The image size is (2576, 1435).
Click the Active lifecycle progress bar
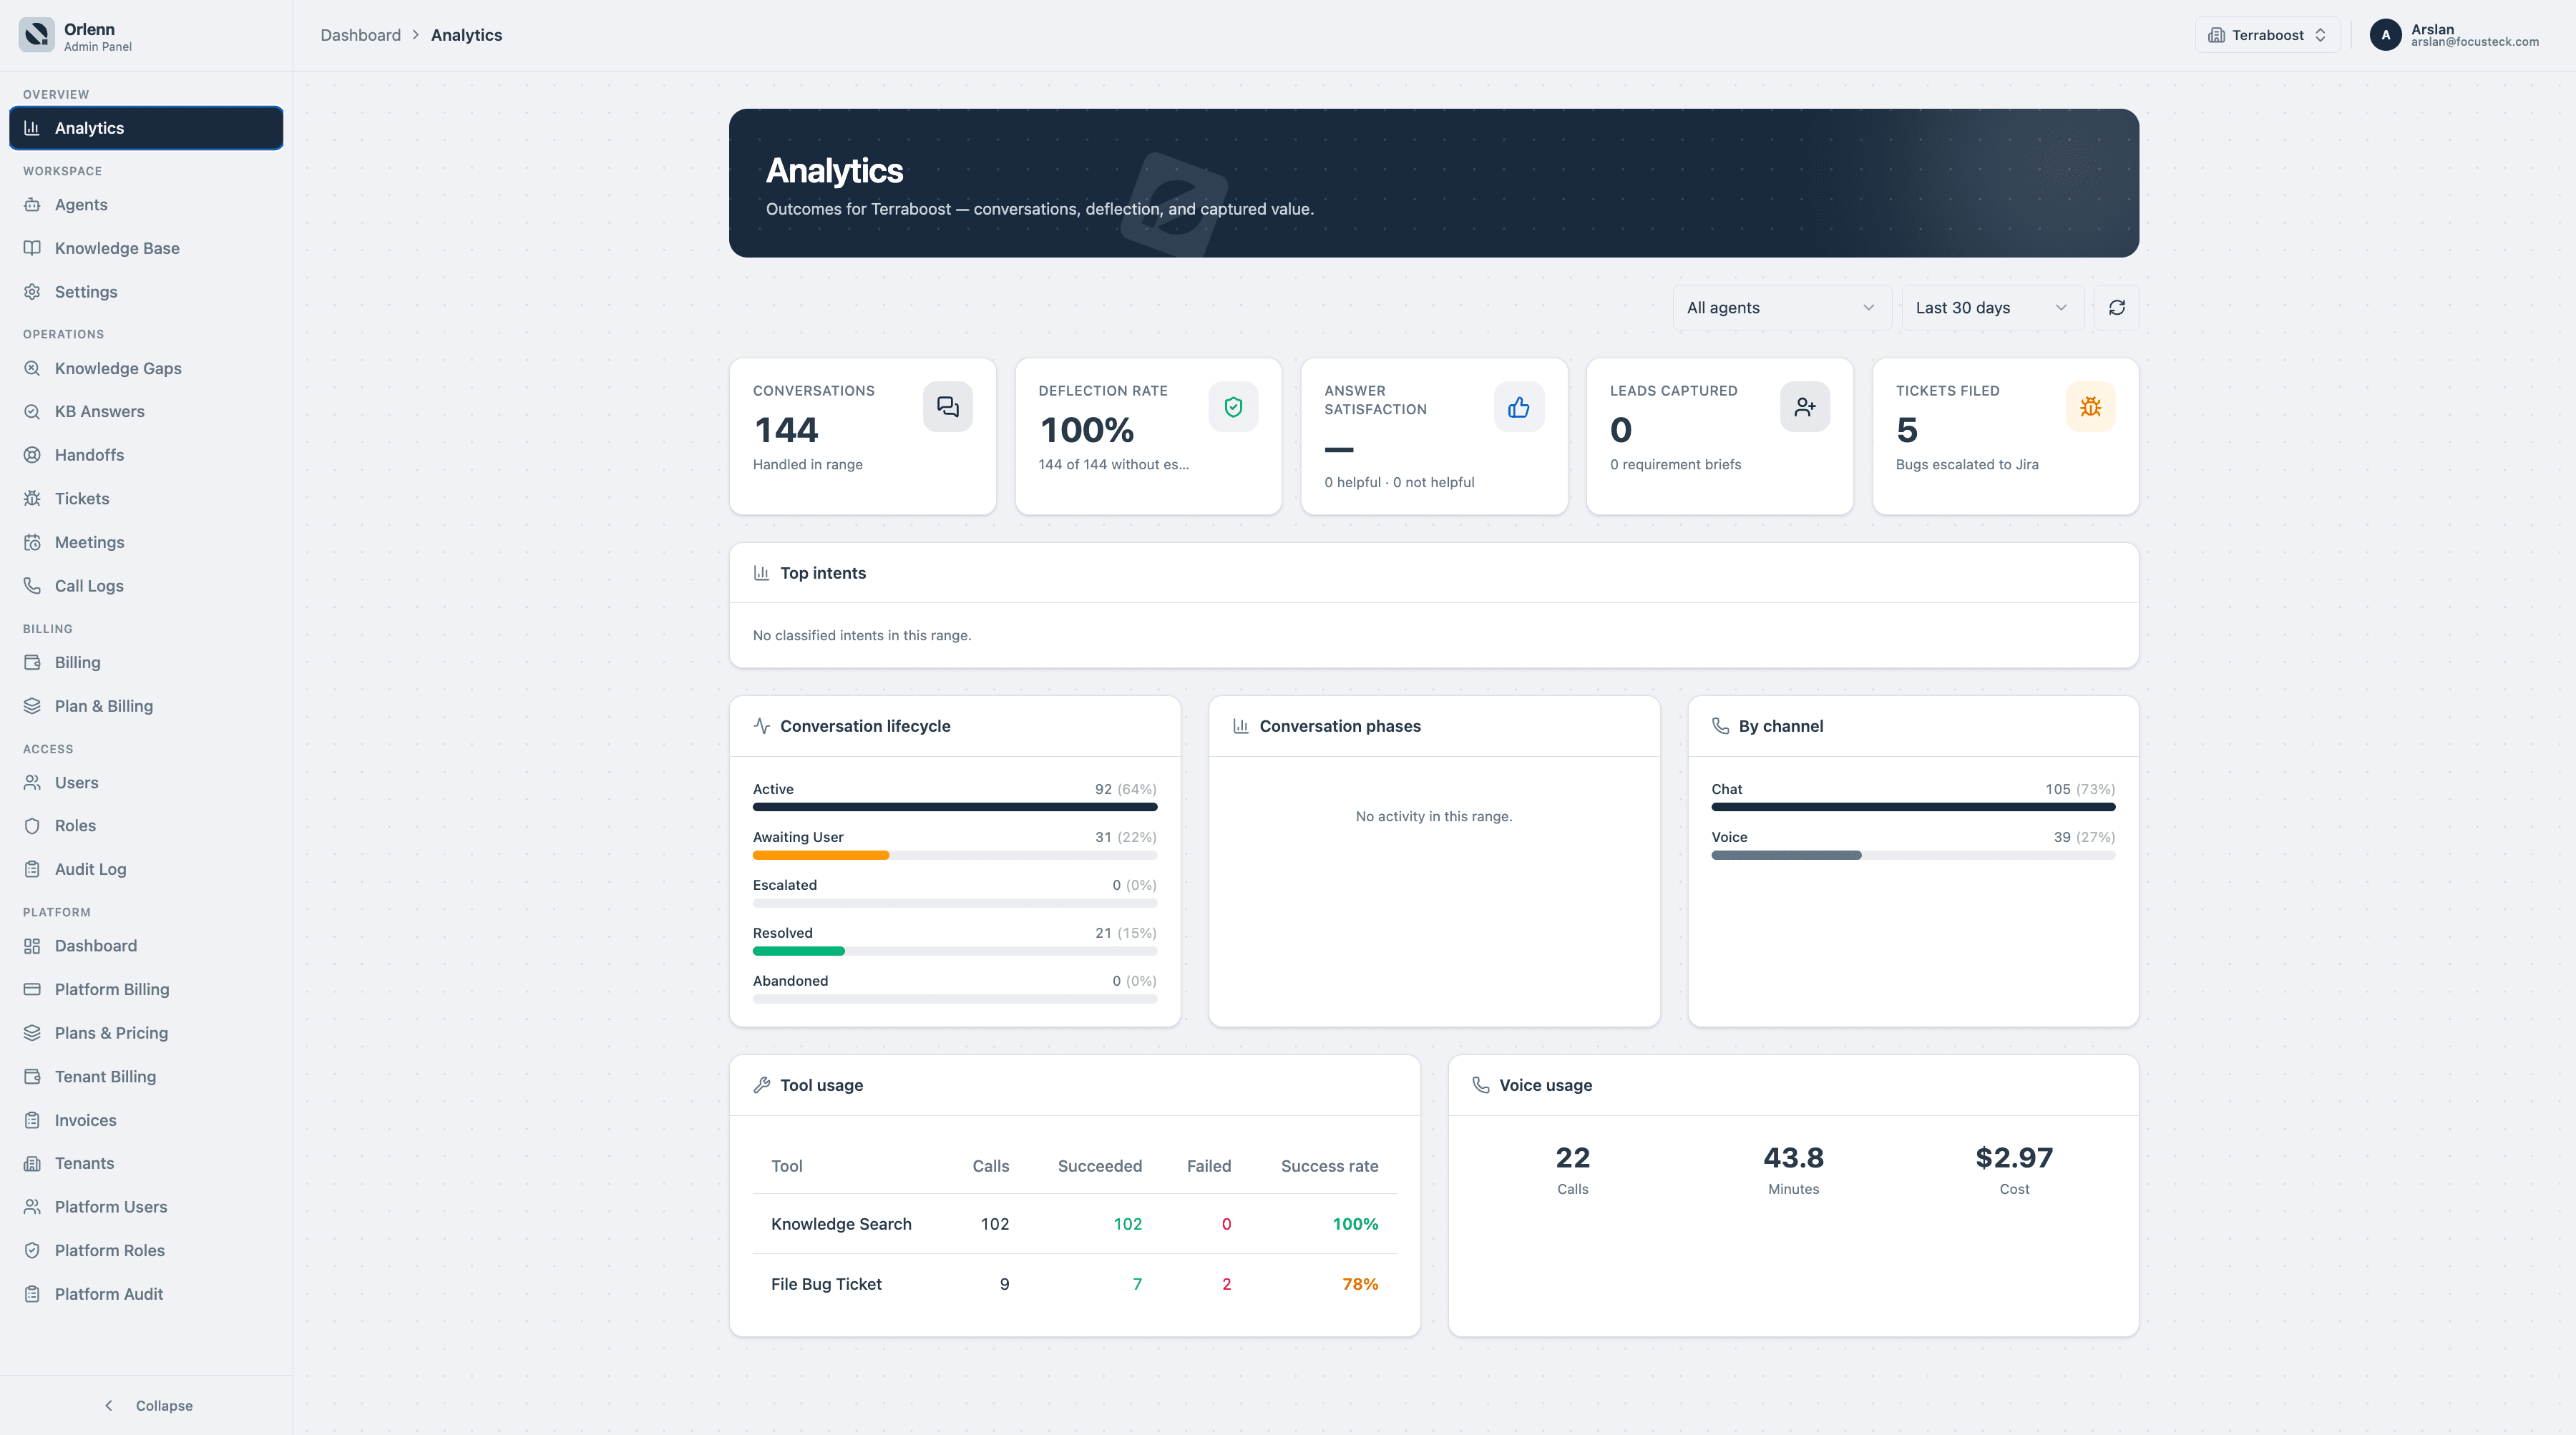955,807
